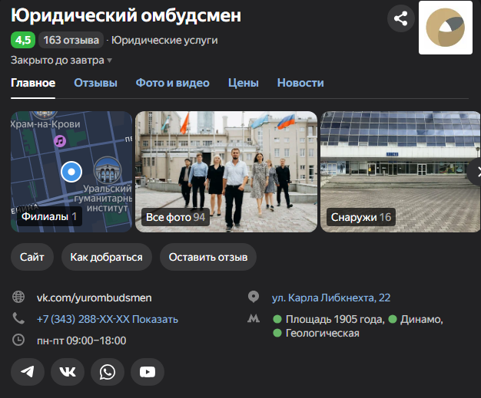Open the YouTube channel icon

point(148,372)
